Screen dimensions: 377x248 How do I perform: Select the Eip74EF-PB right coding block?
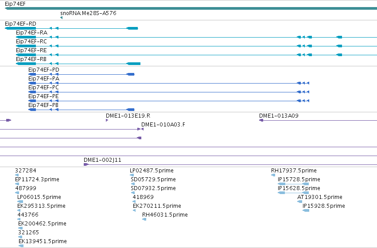point(130,110)
